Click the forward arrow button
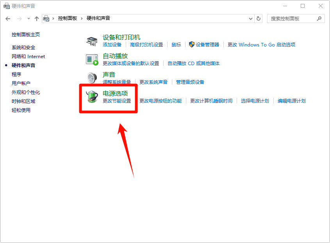330x243 pixels. point(20,19)
